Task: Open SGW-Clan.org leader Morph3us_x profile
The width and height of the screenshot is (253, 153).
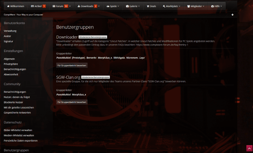Action: click(x=79, y=95)
